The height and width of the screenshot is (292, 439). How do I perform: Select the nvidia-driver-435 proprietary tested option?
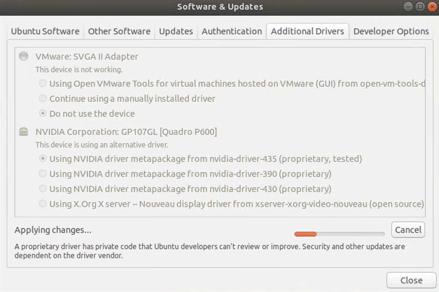click(x=43, y=159)
